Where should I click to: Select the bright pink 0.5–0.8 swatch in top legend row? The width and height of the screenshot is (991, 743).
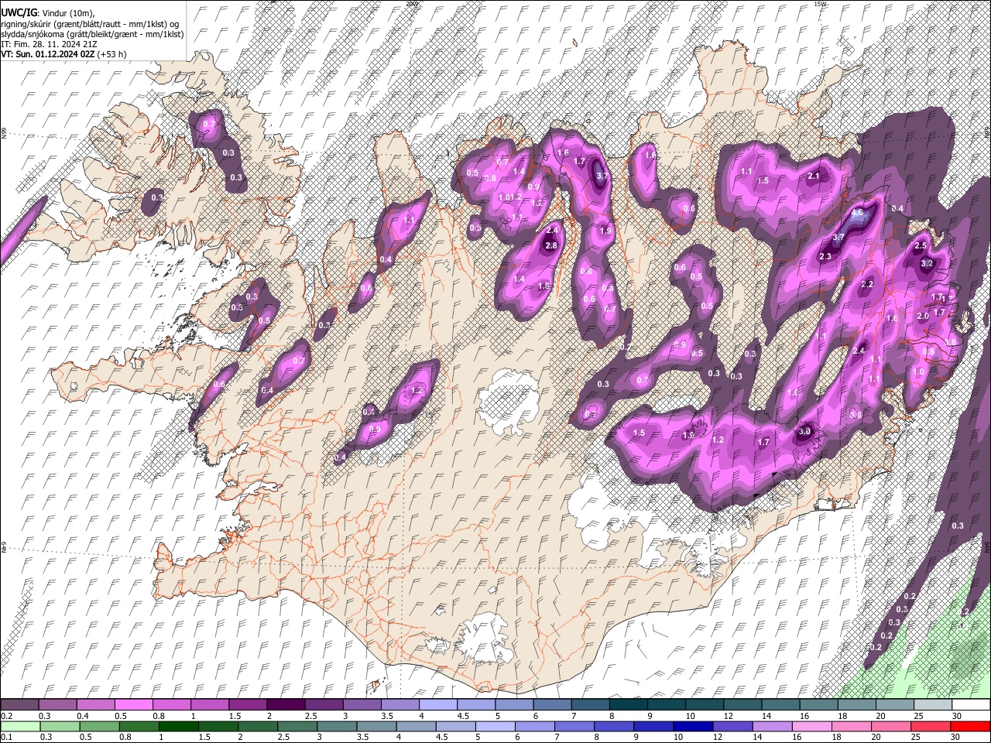click(135, 705)
